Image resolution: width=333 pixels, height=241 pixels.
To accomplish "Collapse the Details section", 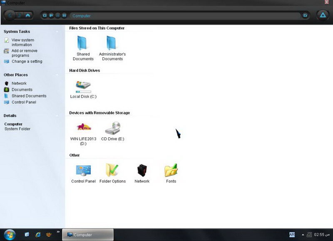I will [57, 116].
